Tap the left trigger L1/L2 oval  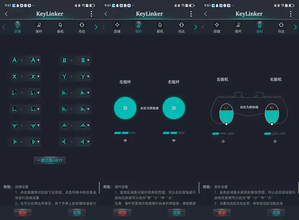pyautogui.click(x=226, y=114)
